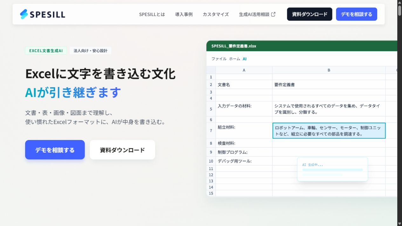The width and height of the screenshot is (402, 226).
Task: Open the 導入事例 nav link
Action: click(x=184, y=14)
